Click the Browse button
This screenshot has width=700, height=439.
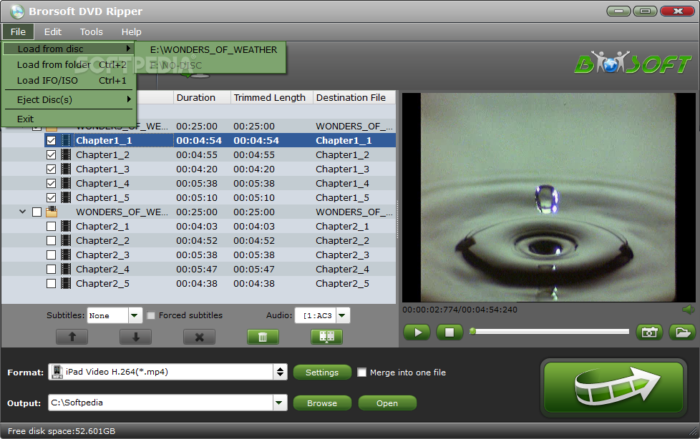point(322,403)
